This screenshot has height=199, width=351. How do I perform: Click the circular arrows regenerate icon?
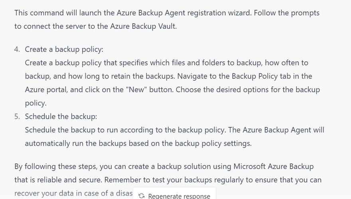141,196
